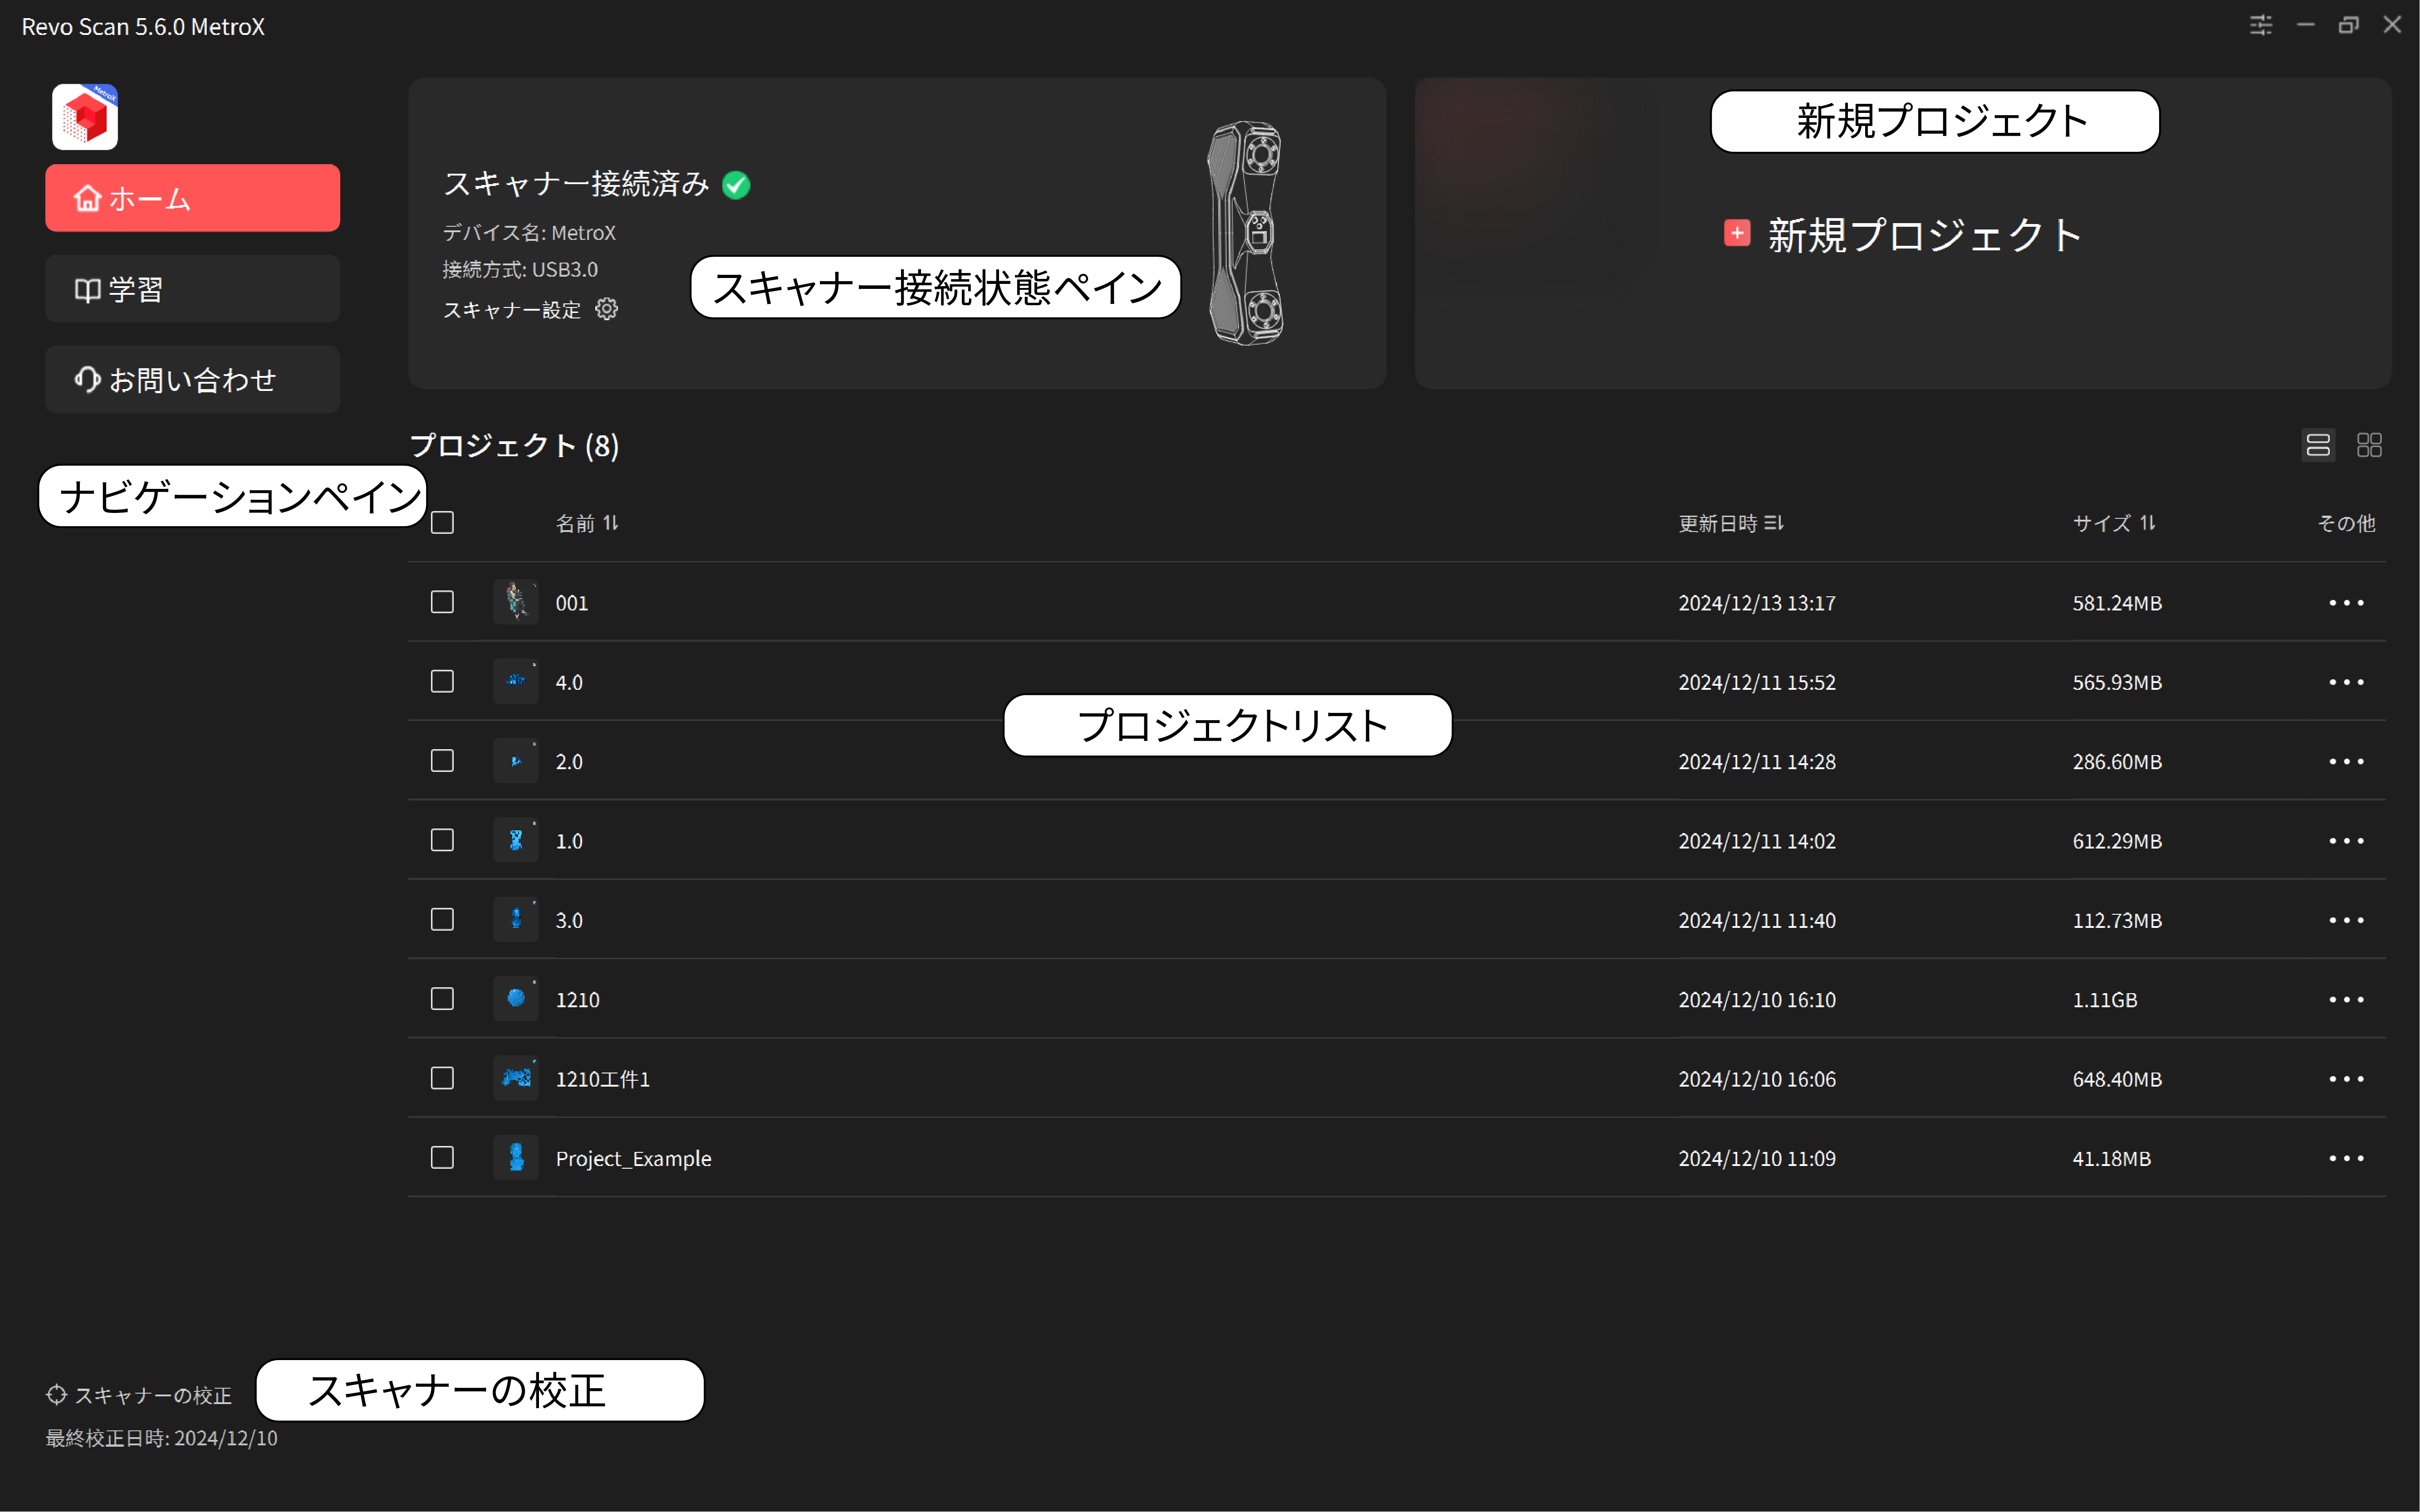Click the MetroX scanner device image

point(1245,233)
